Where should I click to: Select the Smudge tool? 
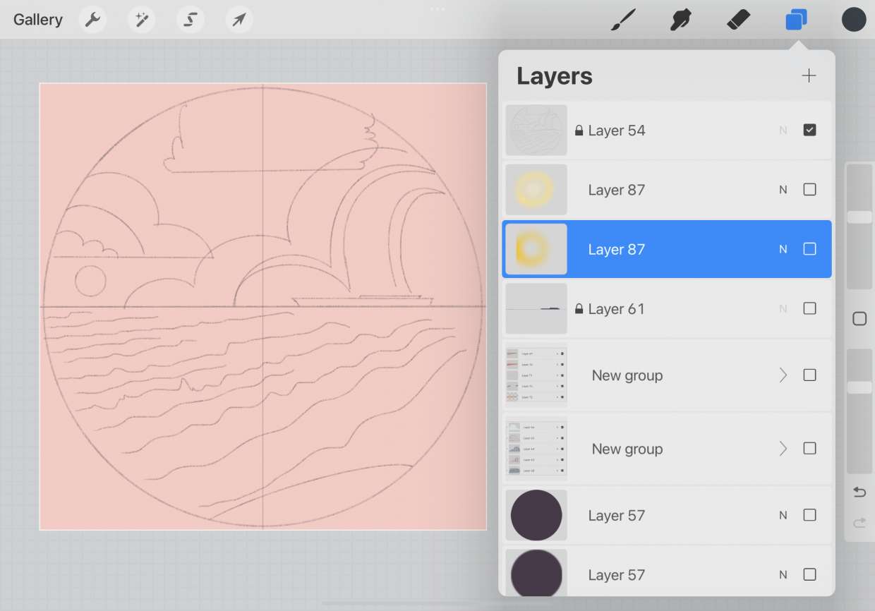[x=680, y=20]
